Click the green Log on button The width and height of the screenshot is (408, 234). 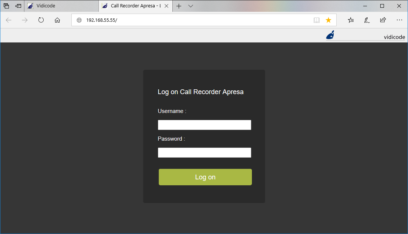click(205, 177)
